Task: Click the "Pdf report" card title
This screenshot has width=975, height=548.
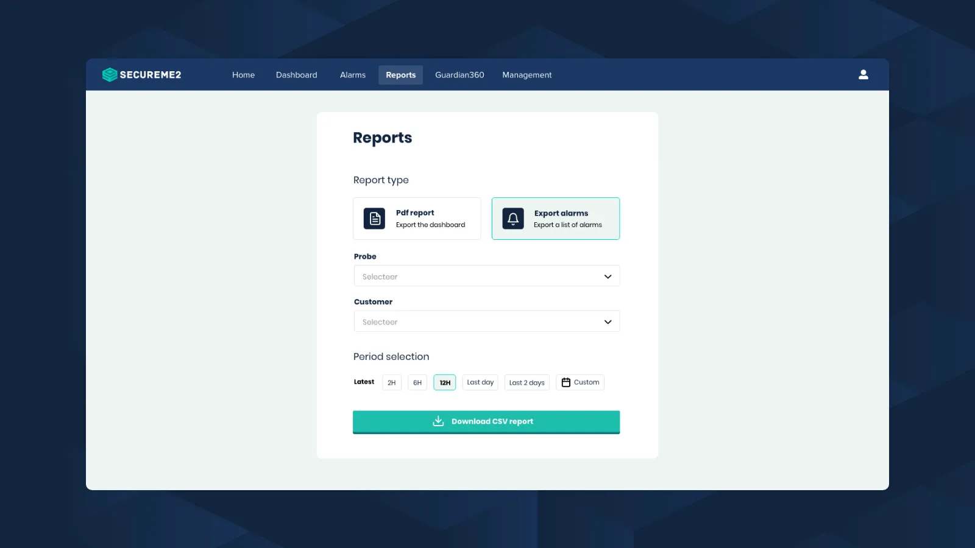Action: coord(415,213)
